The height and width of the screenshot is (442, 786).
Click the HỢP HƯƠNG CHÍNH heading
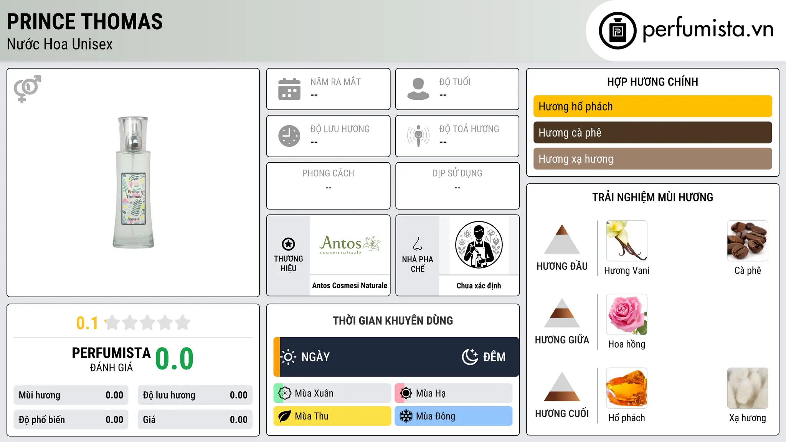(652, 82)
